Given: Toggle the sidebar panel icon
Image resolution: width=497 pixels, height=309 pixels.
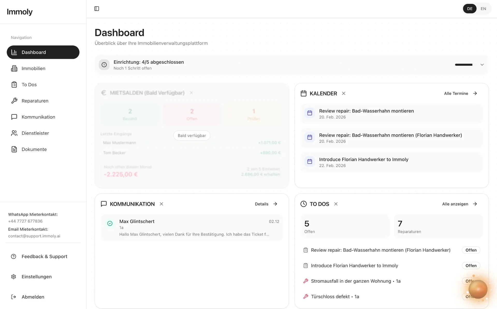Looking at the screenshot, I should tap(97, 9).
